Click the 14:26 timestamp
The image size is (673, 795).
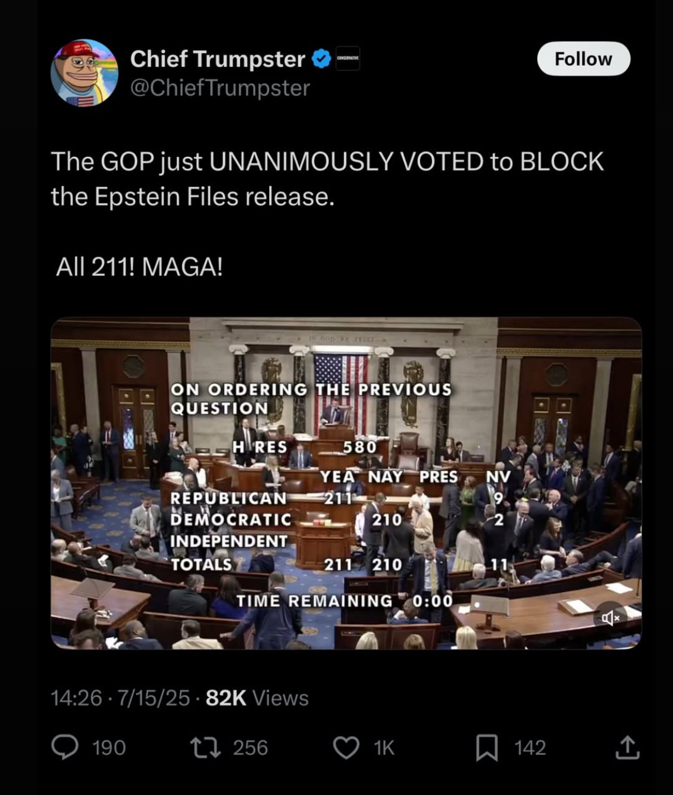pos(77,697)
